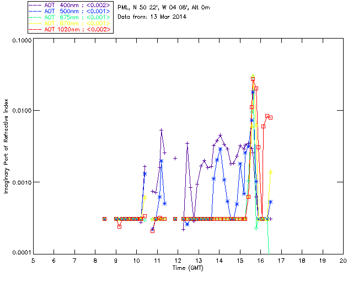The height and width of the screenshot is (282, 353).
Task: Click the isolated purple plus near hour 12
Action: [175, 159]
